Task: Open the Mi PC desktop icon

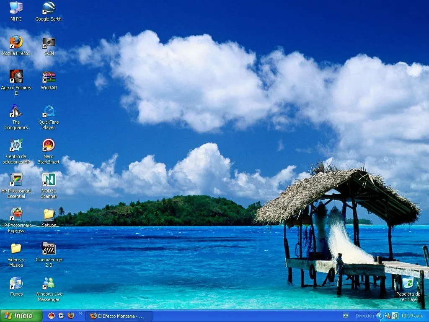Action: point(16,8)
